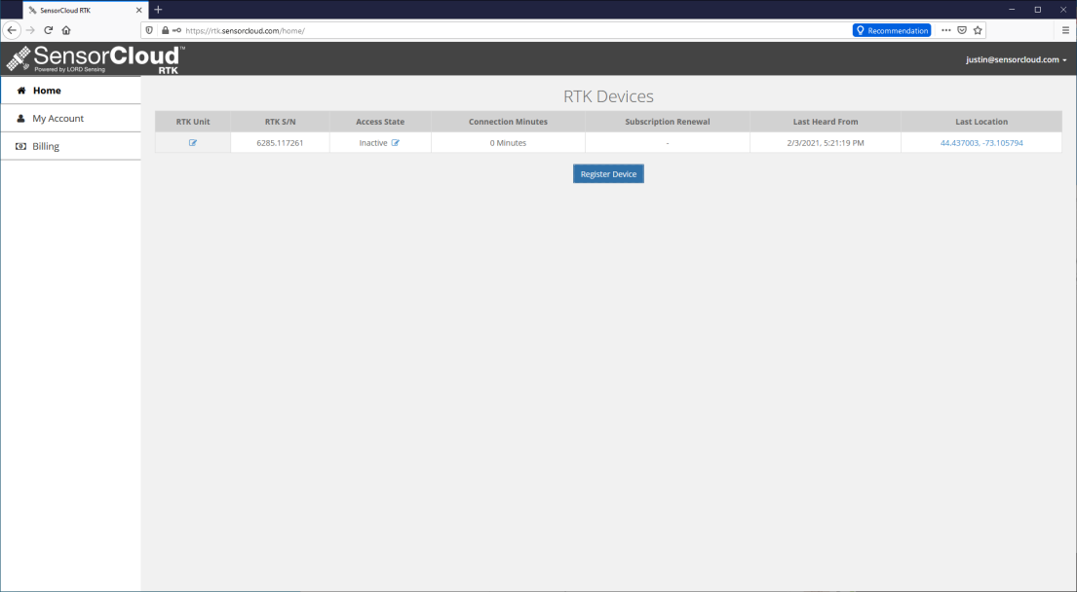Click the URL address bar field
The height and width of the screenshot is (592, 1077).
click(x=536, y=30)
